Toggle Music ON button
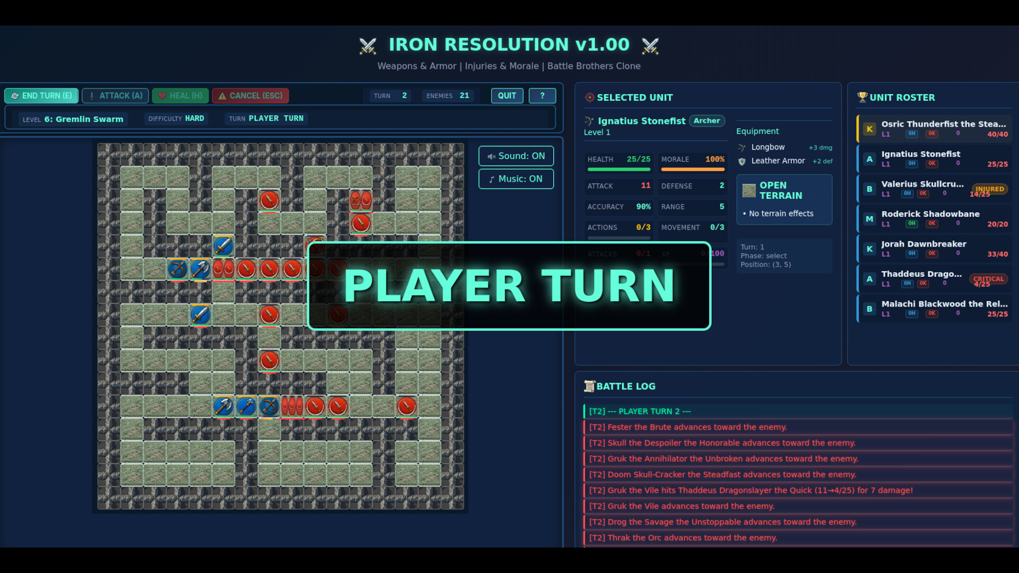Viewport: 1019px width, 573px height. 516,179
